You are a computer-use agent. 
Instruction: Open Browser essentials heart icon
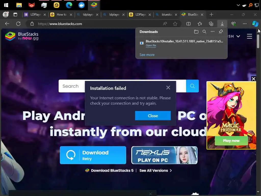click(x=233, y=24)
